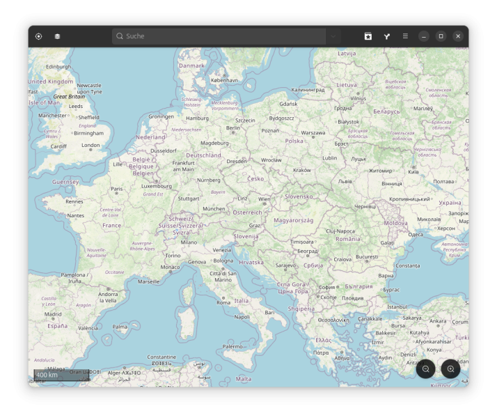The width and height of the screenshot is (497, 418).
Task: Open the favorites list icon
Action: (x=368, y=36)
